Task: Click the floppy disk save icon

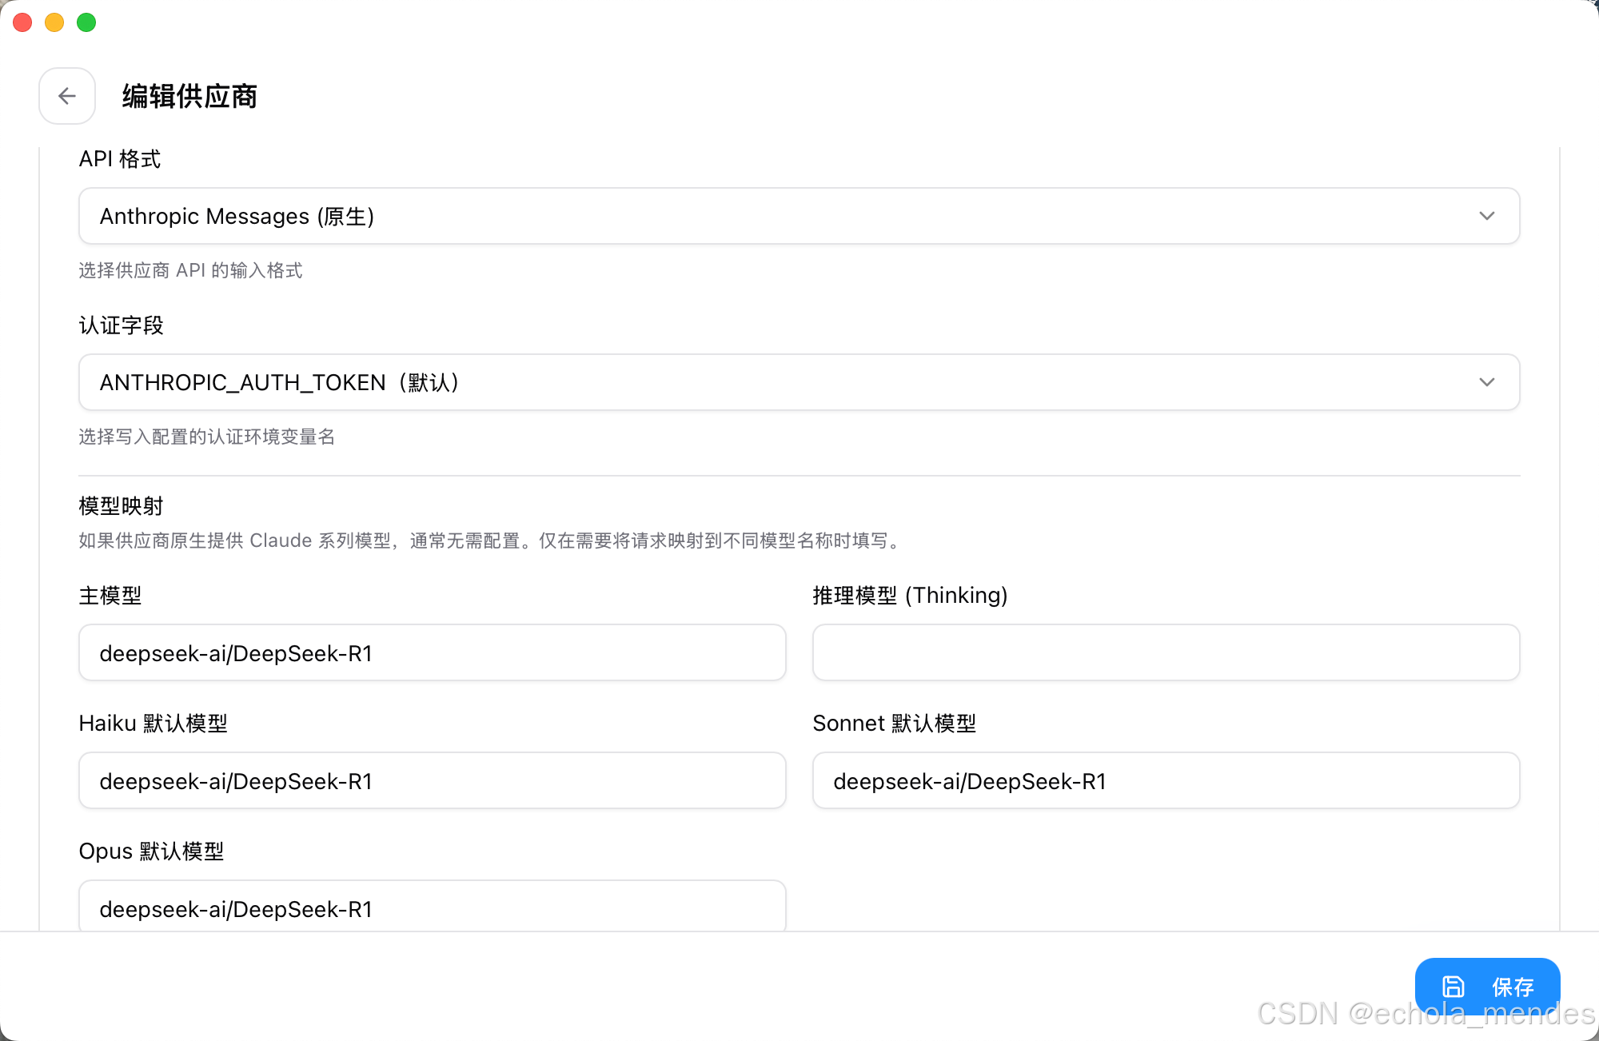Action: [x=1453, y=986]
